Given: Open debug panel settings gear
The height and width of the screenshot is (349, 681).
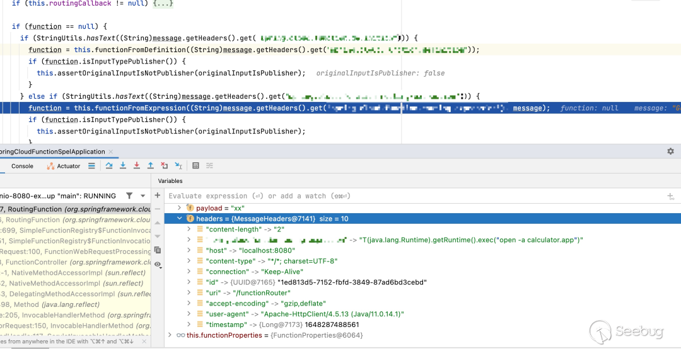Looking at the screenshot, I should click(x=670, y=152).
